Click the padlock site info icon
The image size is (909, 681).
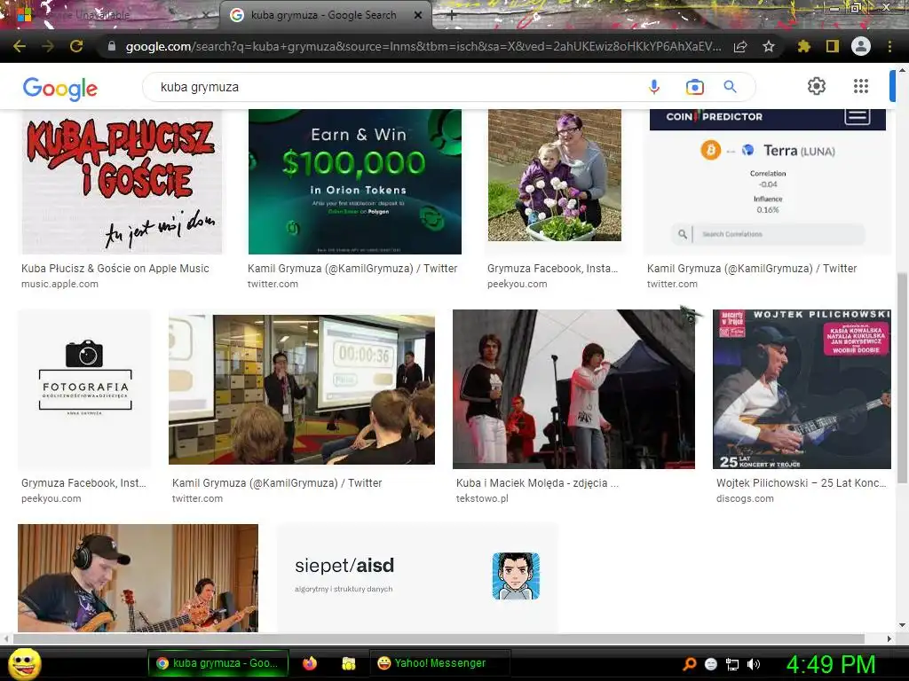click(x=112, y=46)
